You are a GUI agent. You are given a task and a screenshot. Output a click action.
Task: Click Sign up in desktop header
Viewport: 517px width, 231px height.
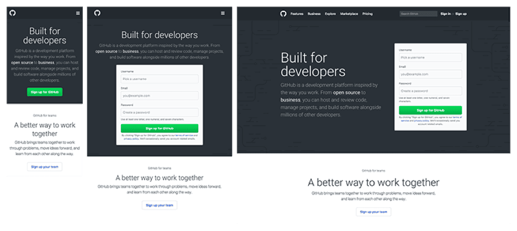(461, 14)
